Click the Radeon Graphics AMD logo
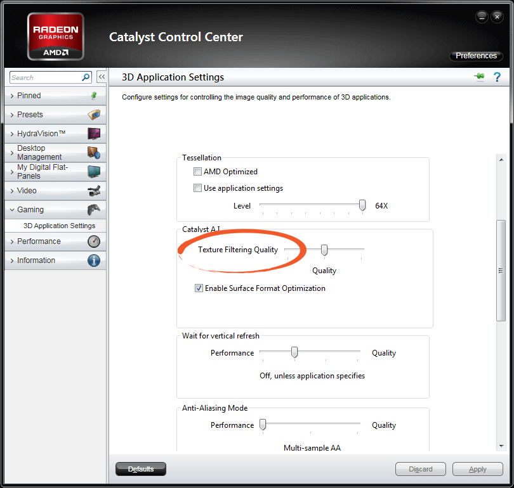514x488 pixels. [x=56, y=37]
